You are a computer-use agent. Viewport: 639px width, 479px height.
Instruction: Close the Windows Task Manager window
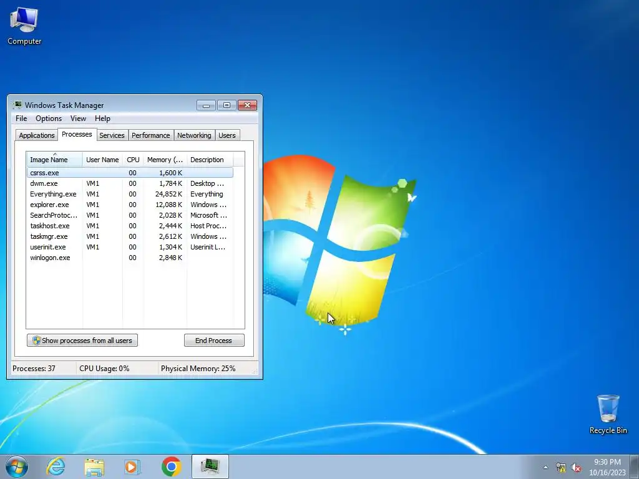[x=247, y=105]
